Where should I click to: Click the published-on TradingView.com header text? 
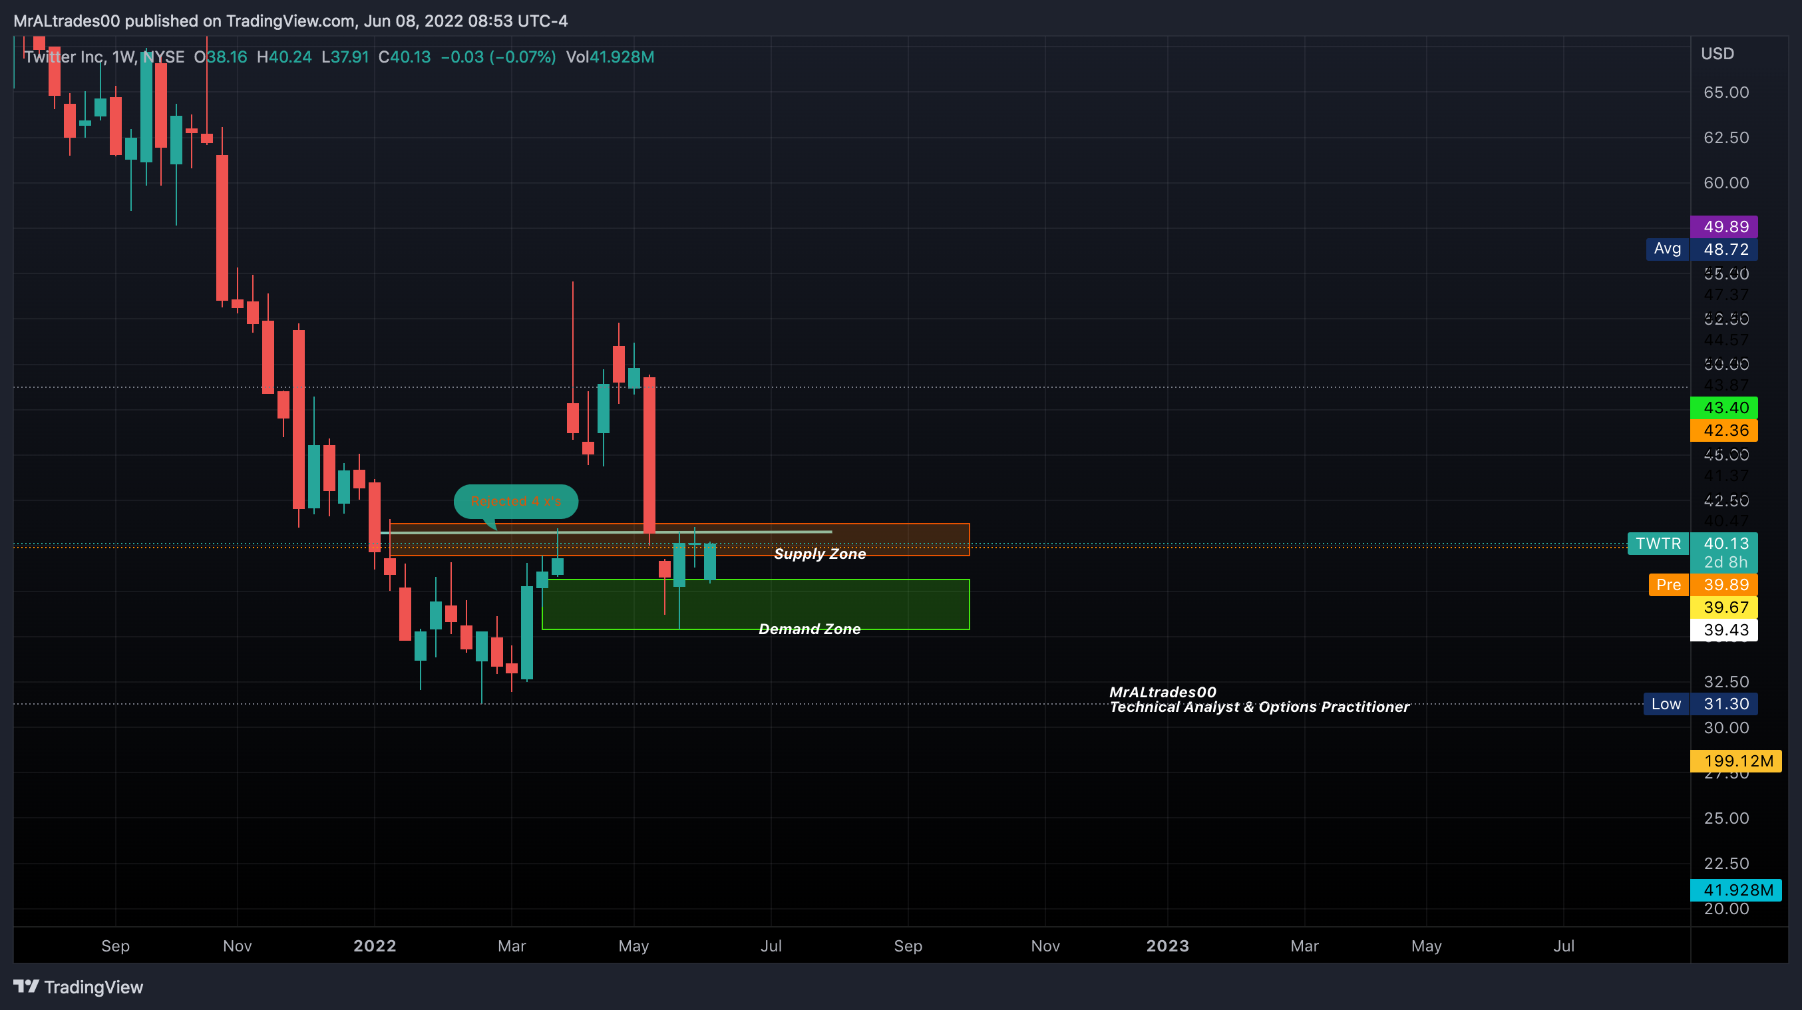click(x=290, y=21)
